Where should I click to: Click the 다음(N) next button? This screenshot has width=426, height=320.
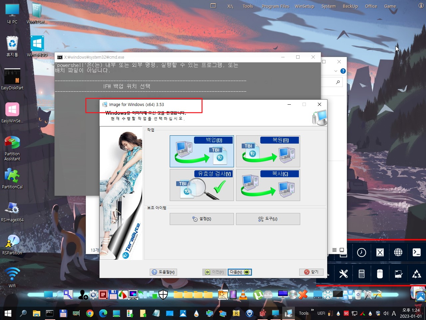240,272
